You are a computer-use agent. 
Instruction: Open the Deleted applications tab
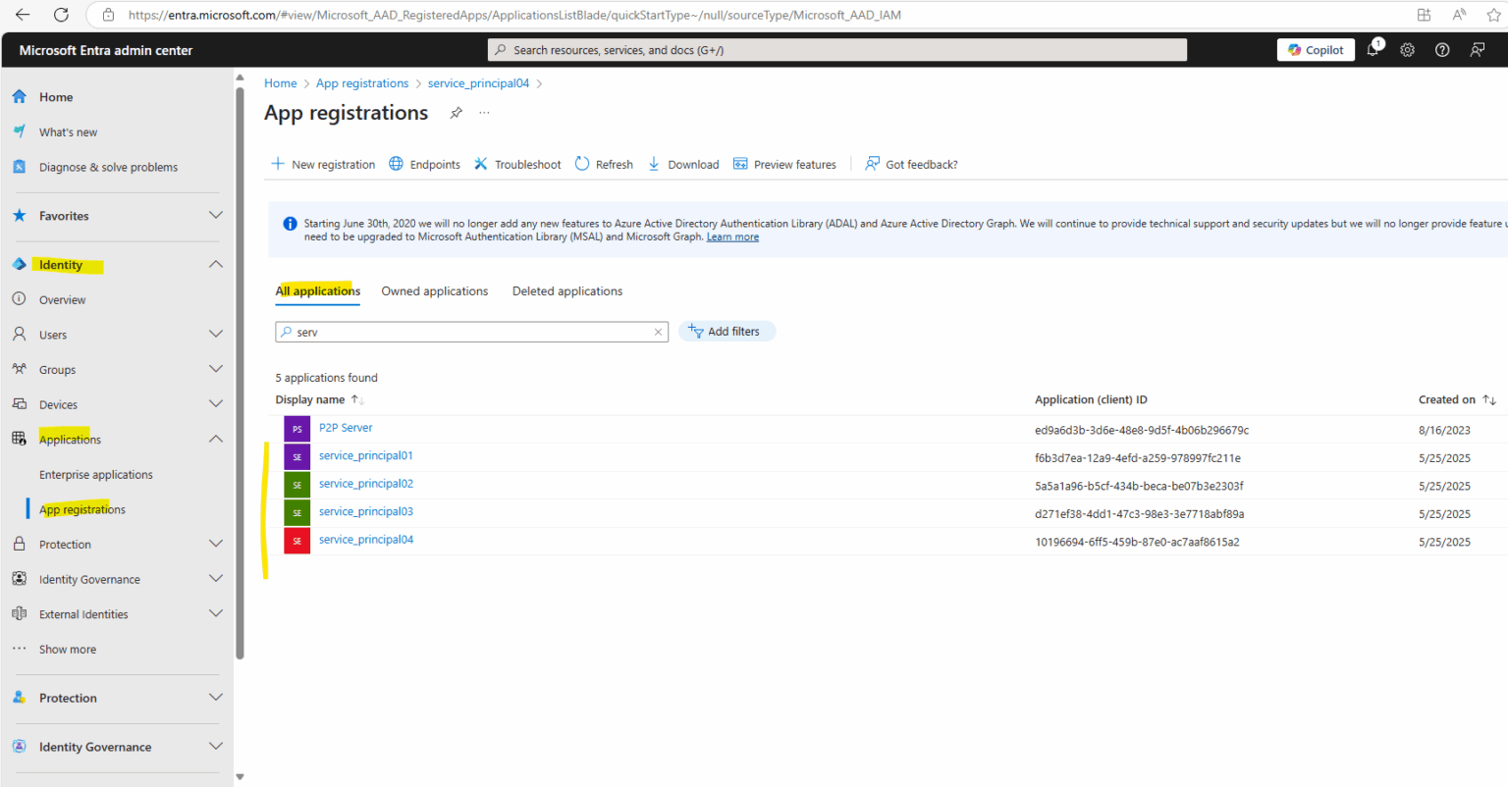pos(566,290)
